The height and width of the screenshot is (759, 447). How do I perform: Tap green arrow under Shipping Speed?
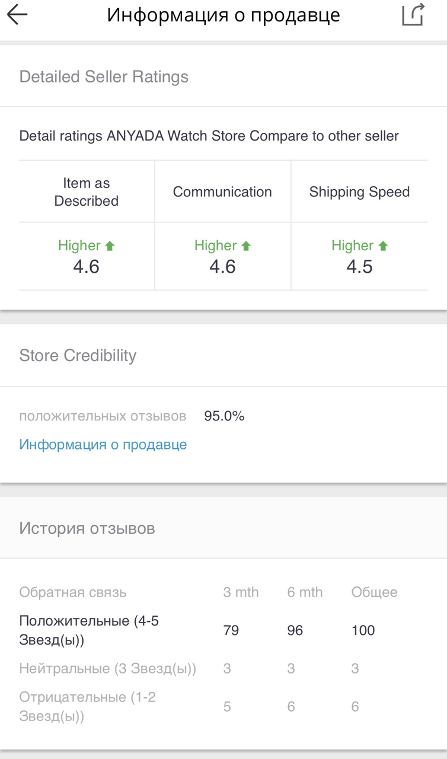[383, 245]
